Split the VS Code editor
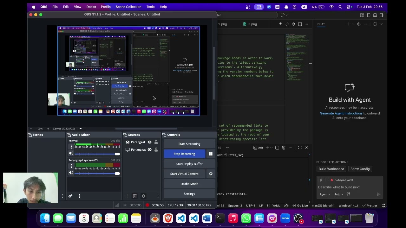406x228 pixels. (x=300, y=24)
